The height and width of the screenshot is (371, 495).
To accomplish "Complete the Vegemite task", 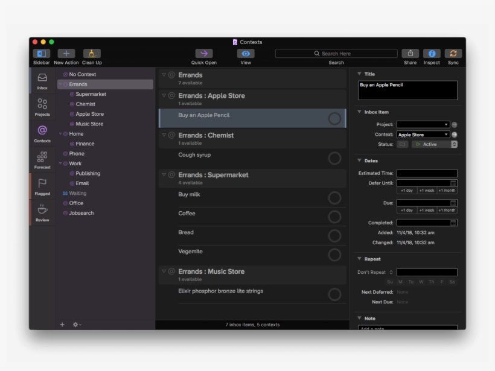I will pos(334,255).
